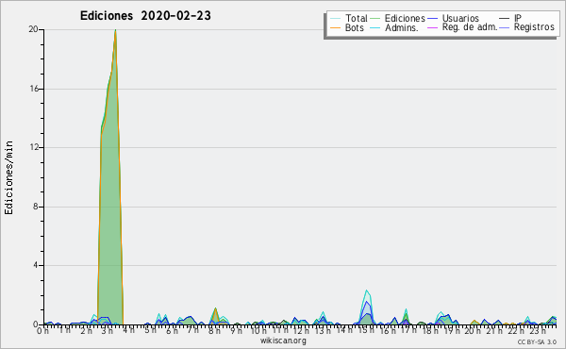566x349 pixels.
Task: Click the x-axis label '12 h'
Action: (302, 330)
